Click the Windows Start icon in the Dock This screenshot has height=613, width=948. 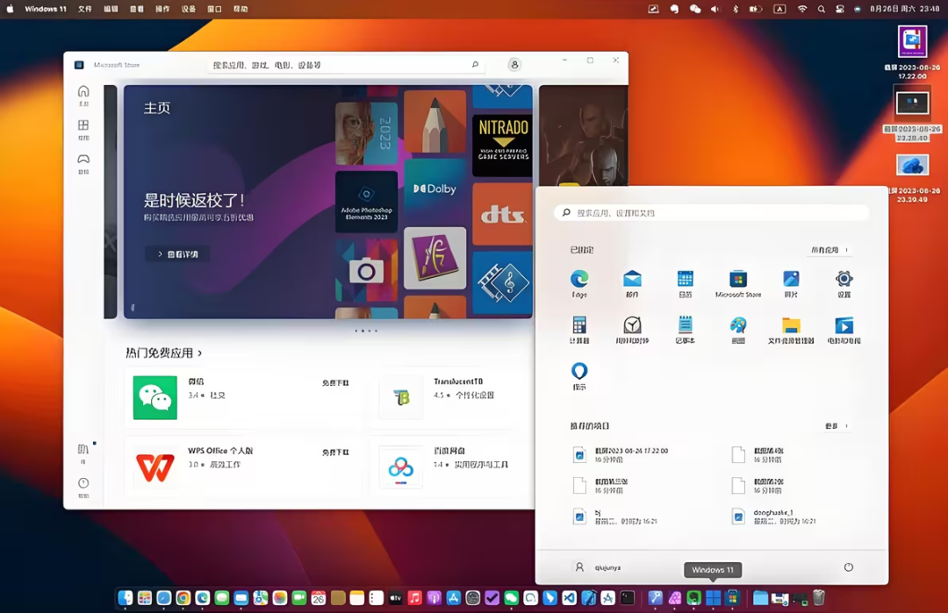[713, 598]
